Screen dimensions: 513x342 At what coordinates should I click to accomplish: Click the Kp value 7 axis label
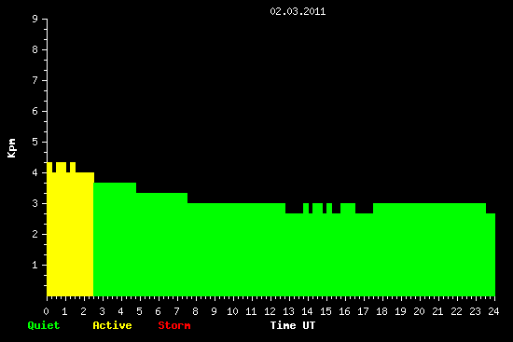35,80
